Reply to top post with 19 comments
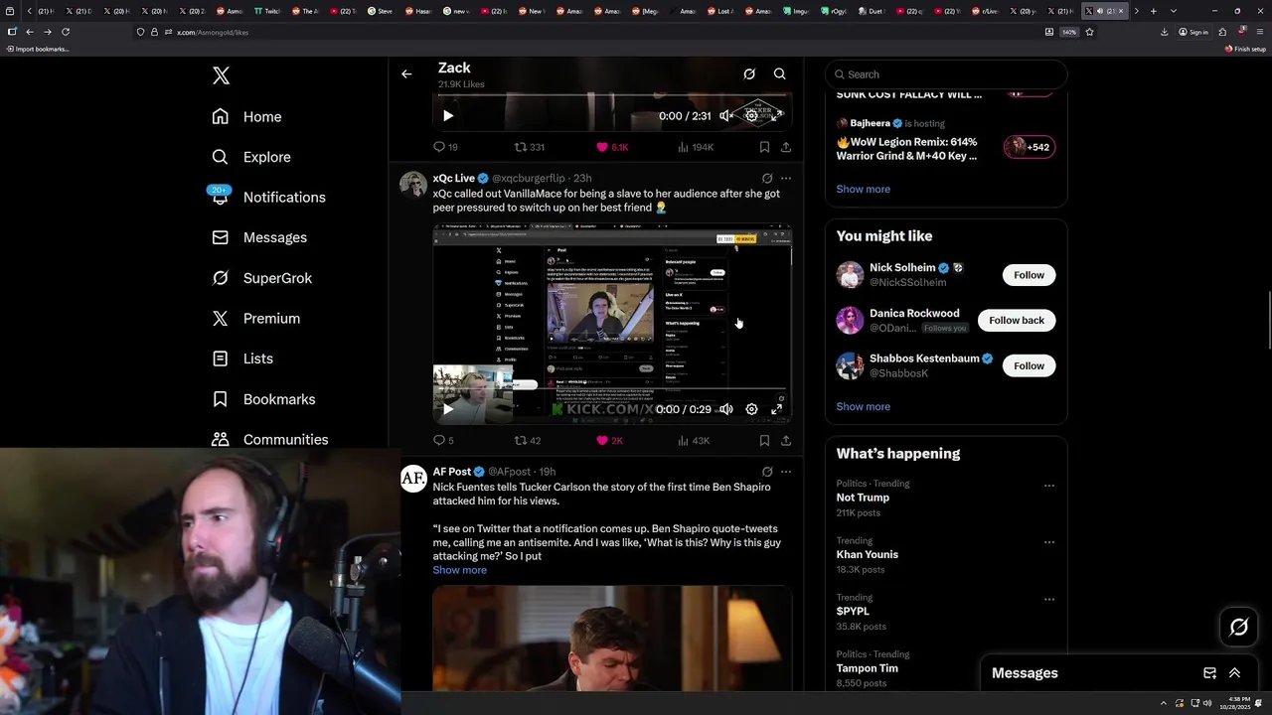This screenshot has width=1272, height=715. pyautogui.click(x=445, y=147)
